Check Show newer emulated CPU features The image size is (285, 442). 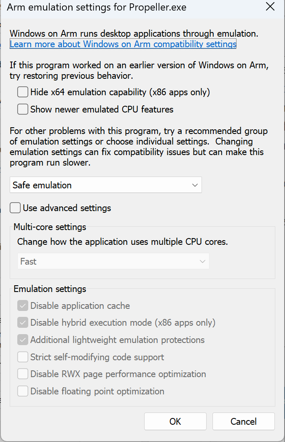(23, 109)
